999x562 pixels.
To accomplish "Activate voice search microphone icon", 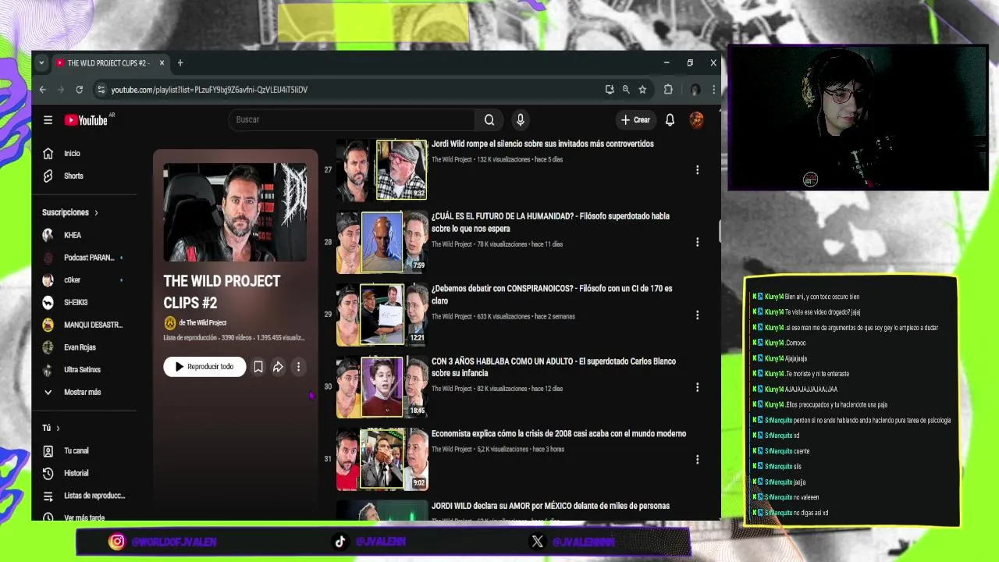I will click(520, 120).
